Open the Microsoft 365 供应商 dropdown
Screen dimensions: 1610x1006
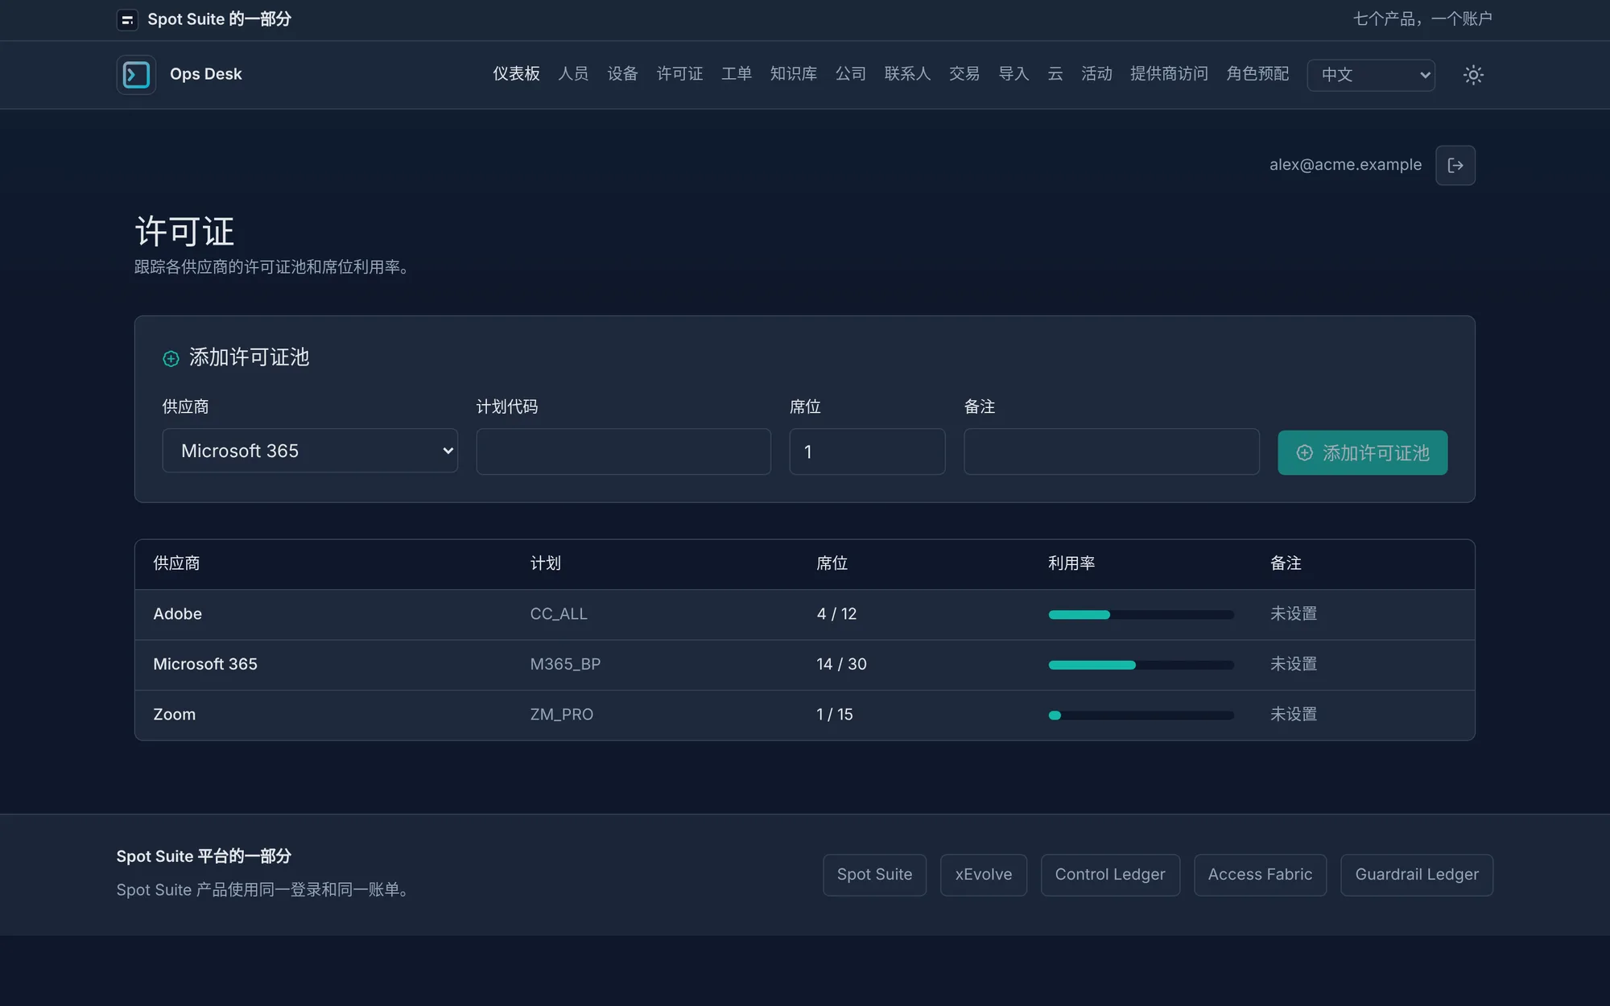pyautogui.click(x=310, y=451)
